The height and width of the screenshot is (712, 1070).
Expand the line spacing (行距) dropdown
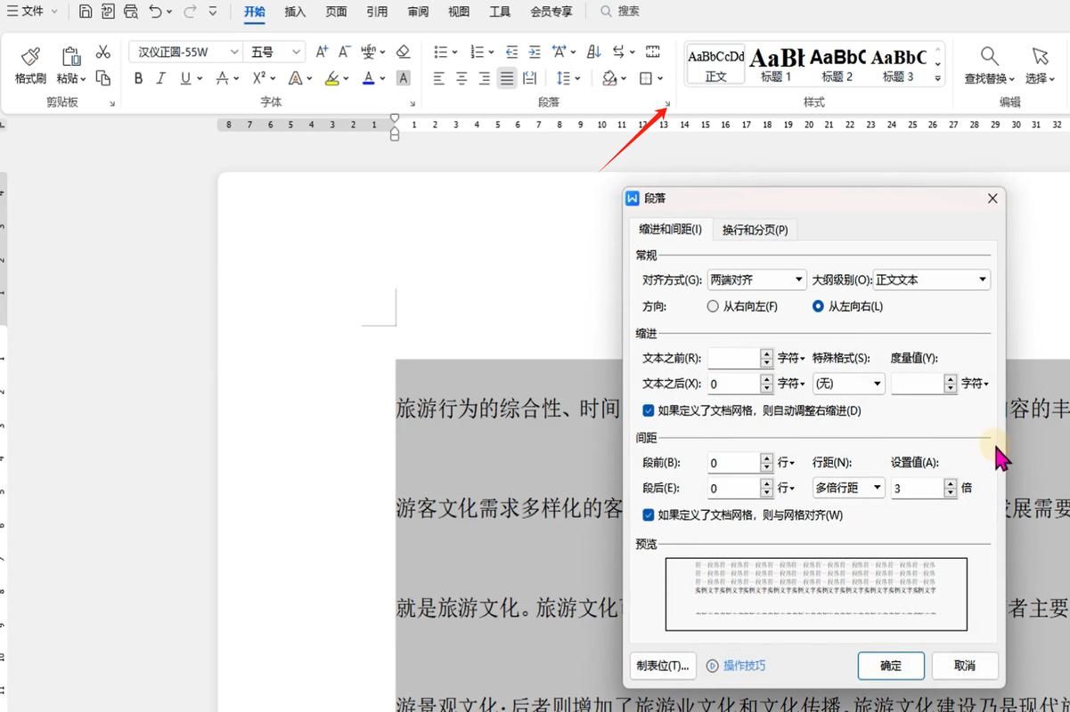click(x=848, y=488)
